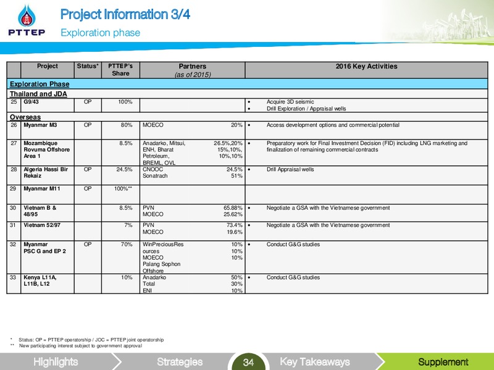Click the "PTTEP's Share" column header
Image resolution: width=494 pixels, height=370 pixels.
coord(120,70)
